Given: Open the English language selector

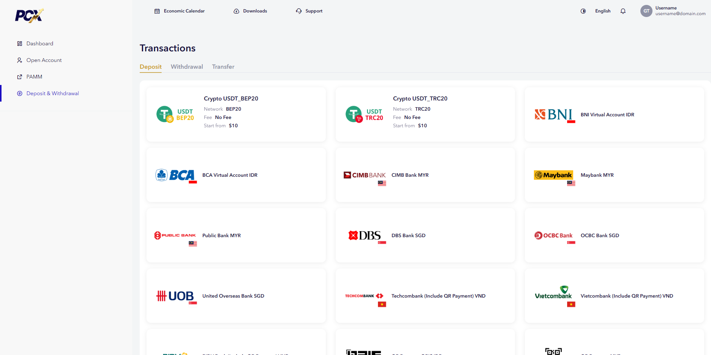Looking at the screenshot, I should click(x=603, y=11).
